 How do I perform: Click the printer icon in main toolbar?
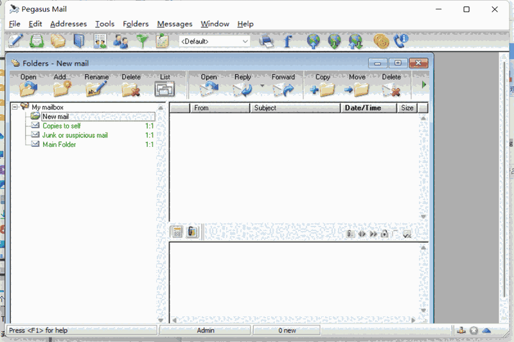(x=266, y=42)
